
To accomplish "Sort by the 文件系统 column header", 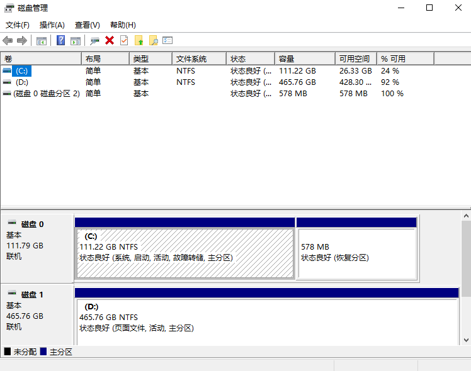I will [x=191, y=58].
